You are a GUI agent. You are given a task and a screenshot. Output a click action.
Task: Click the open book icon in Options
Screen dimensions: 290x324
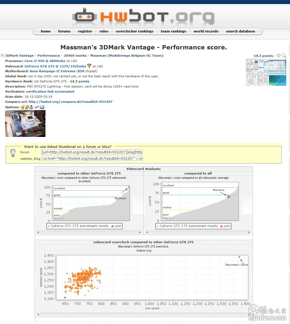pos(42,107)
